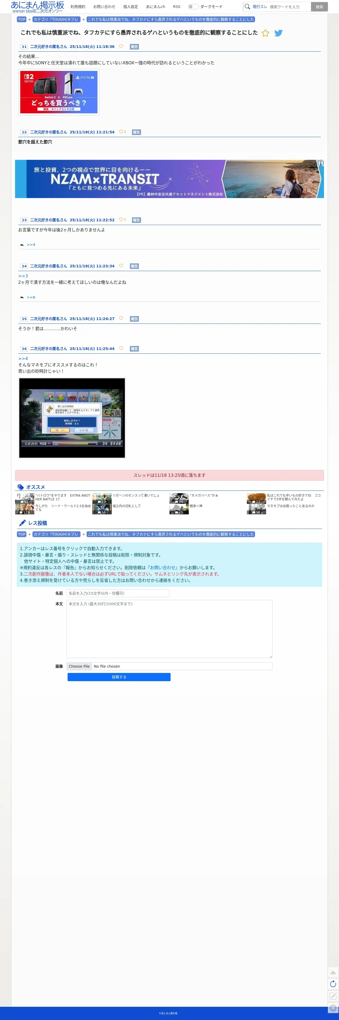Open RSS link in top navigation

[177, 7]
